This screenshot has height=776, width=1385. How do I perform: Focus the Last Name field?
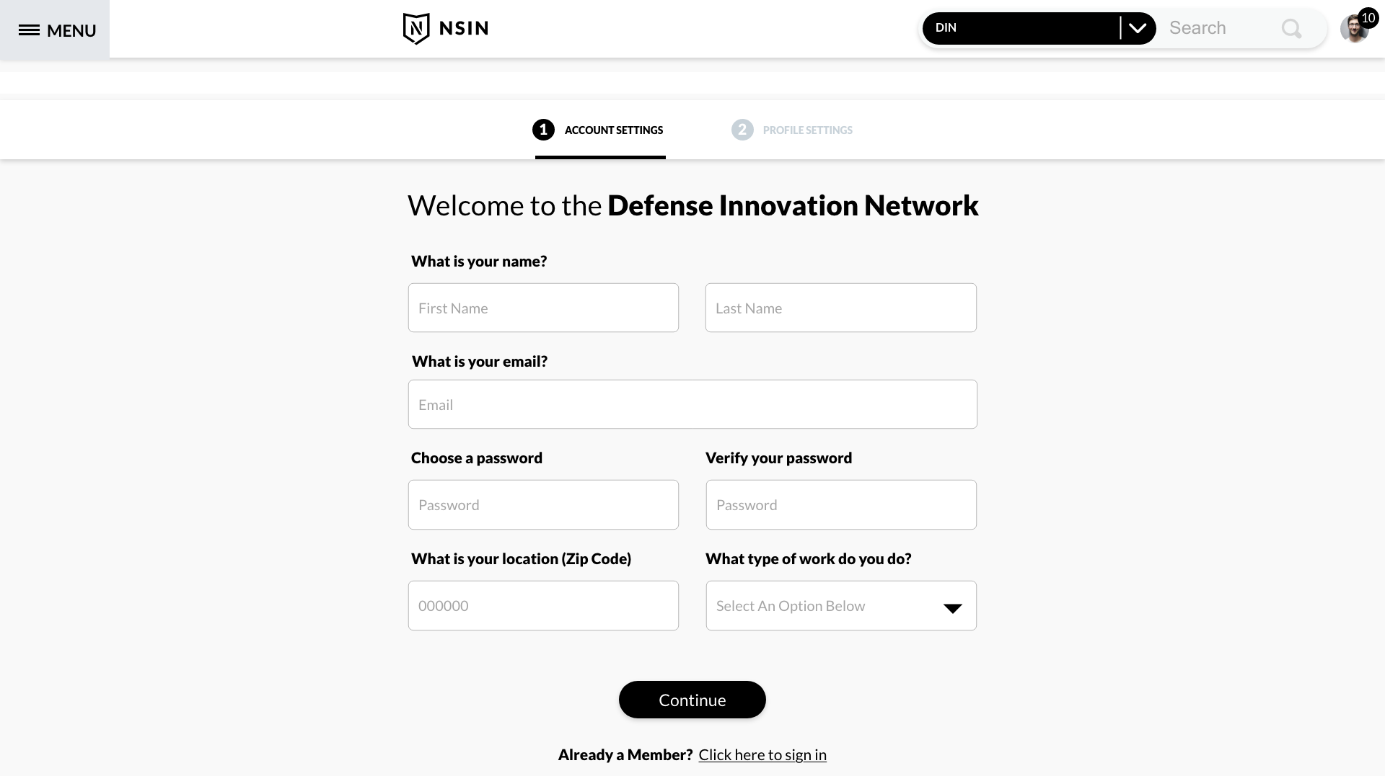(840, 308)
